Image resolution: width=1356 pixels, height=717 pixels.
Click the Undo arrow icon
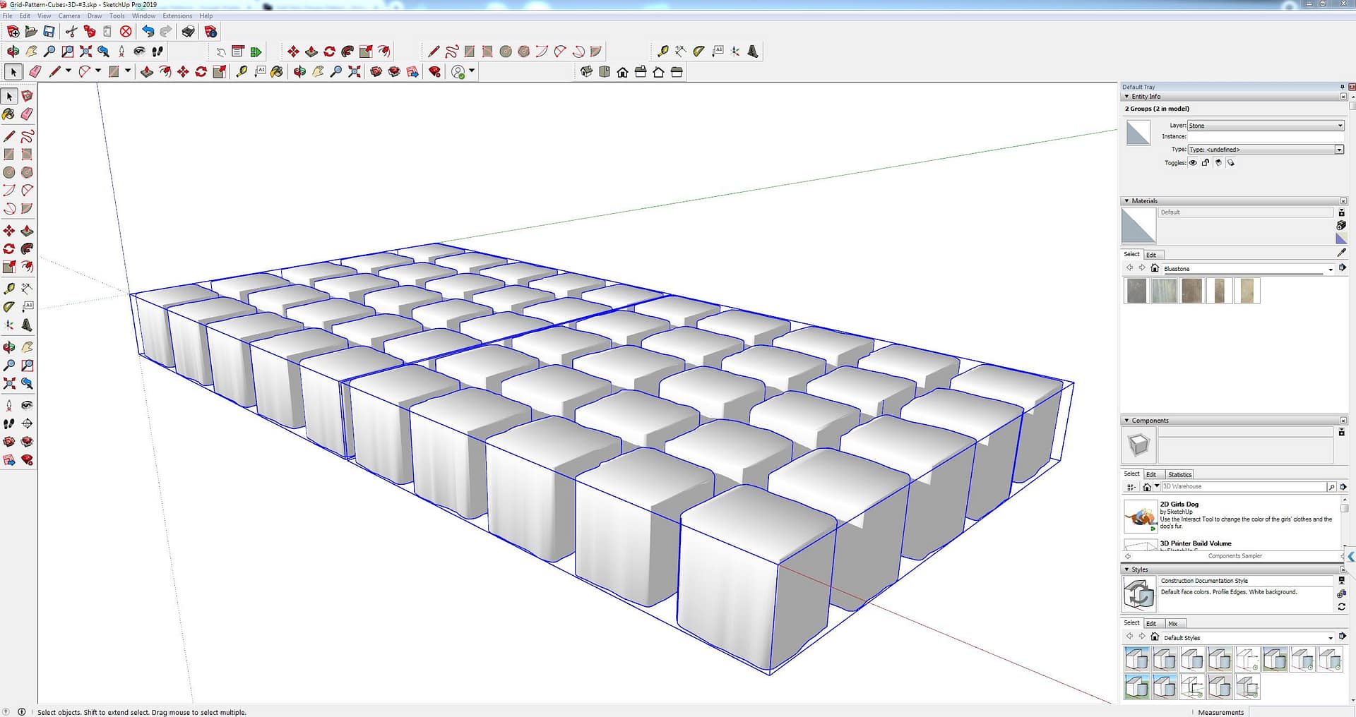pos(148,32)
